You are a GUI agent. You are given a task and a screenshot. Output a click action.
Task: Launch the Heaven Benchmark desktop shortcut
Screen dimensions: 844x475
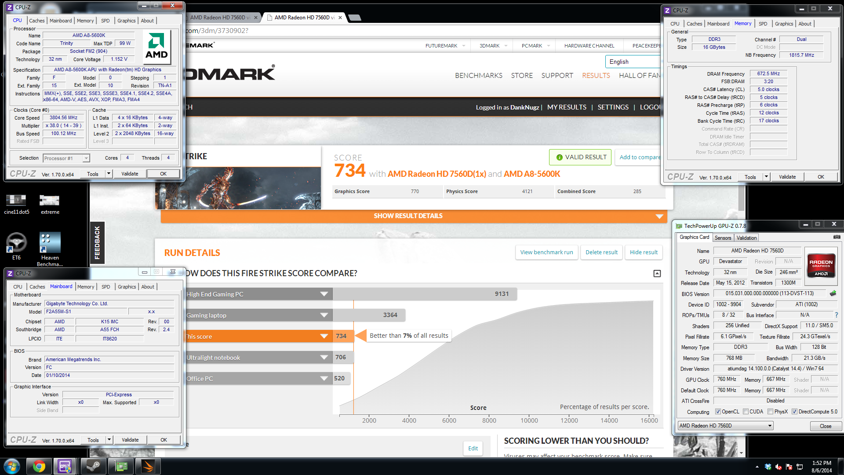pyautogui.click(x=50, y=249)
